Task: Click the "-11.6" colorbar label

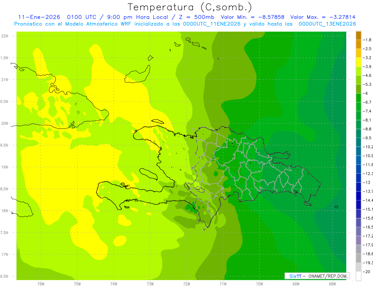Action: coord(368,164)
